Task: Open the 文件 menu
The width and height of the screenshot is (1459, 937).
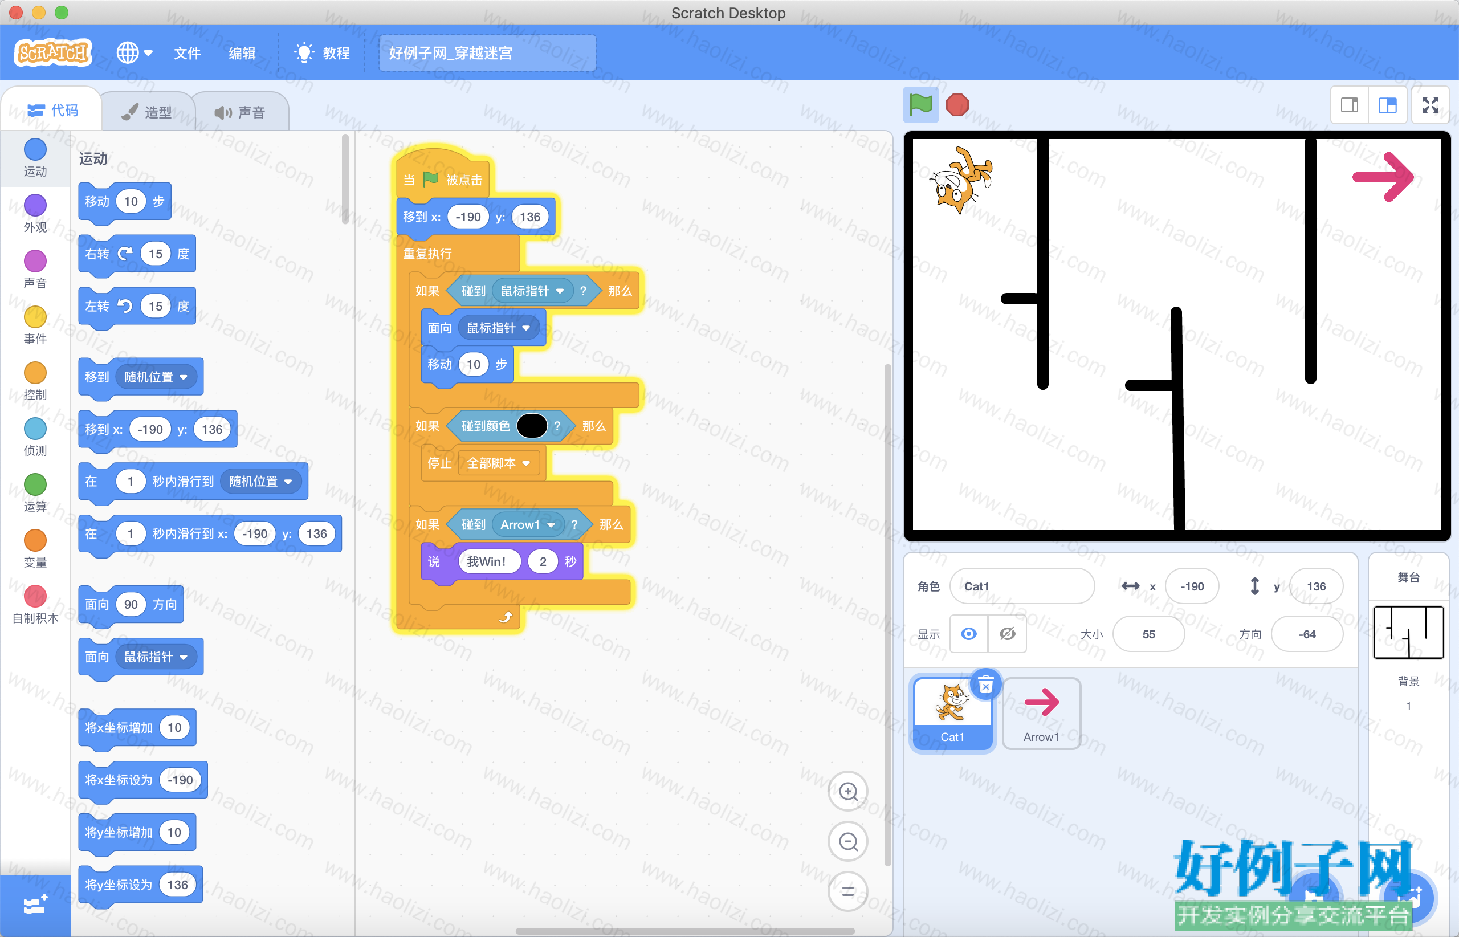Action: pos(187,53)
